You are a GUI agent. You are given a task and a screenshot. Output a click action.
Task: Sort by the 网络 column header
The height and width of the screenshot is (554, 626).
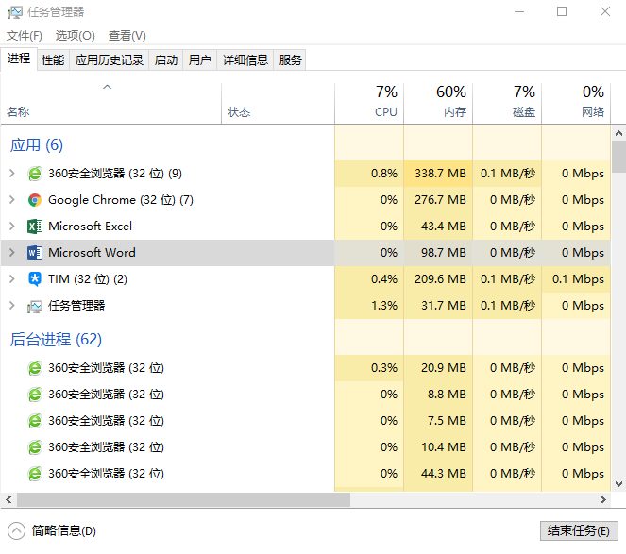(576, 104)
